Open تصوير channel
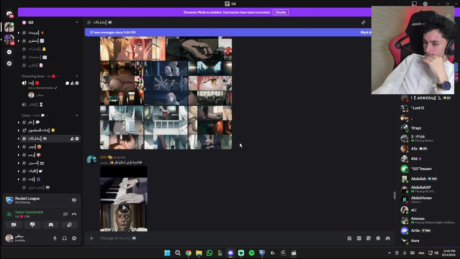The width and height of the screenshot is (460, 259). pos(50,163)
